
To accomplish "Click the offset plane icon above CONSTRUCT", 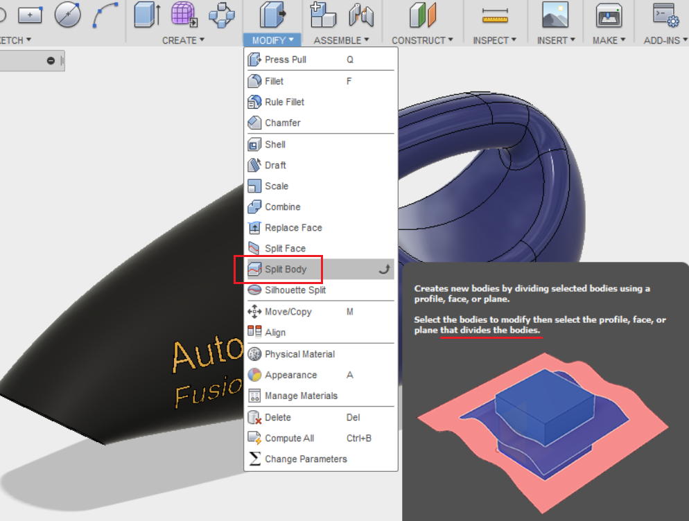I will pyautogui.click(x=423, y=15).
